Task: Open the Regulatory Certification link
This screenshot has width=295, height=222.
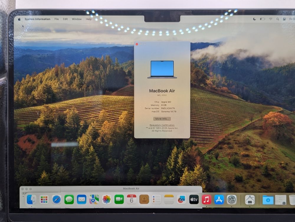Action: click(162, 125)
